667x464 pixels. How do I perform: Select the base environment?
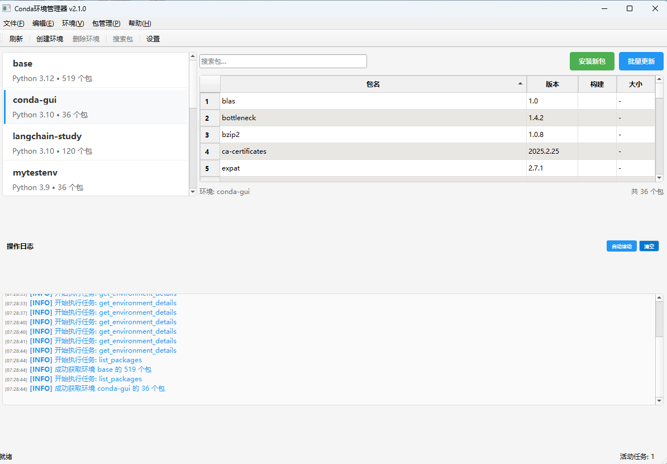point(96,70)
